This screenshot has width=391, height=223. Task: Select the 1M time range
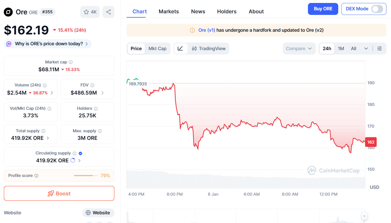click(x=341, y=49)
